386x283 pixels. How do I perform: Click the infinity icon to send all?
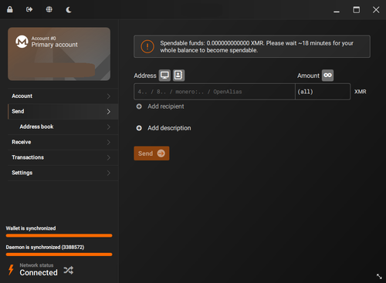pyautogui.click(x=327, y=76)
